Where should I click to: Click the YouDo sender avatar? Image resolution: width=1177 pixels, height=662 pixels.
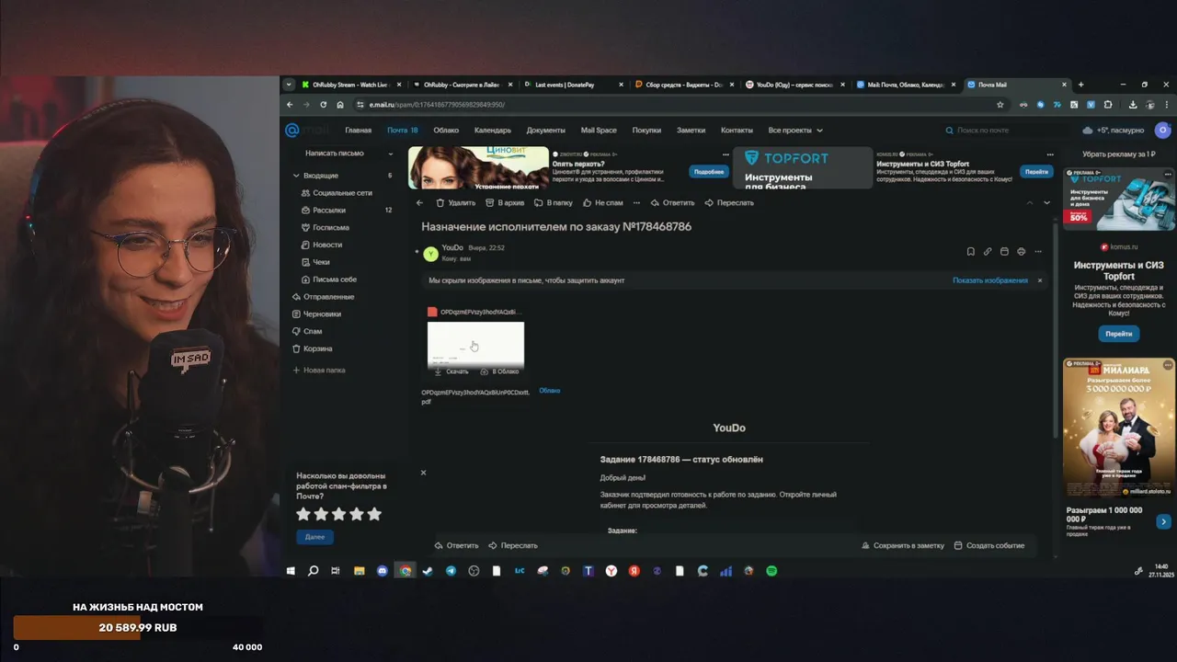(430, 253)
